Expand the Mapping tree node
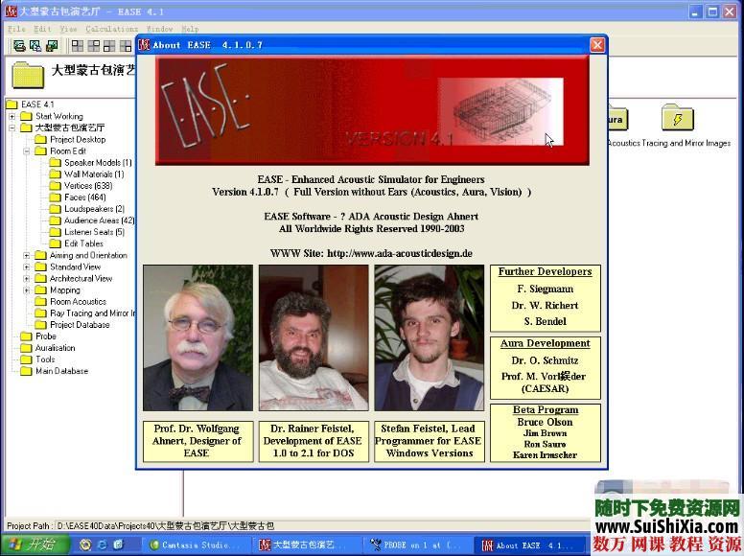 coord(27,290)
